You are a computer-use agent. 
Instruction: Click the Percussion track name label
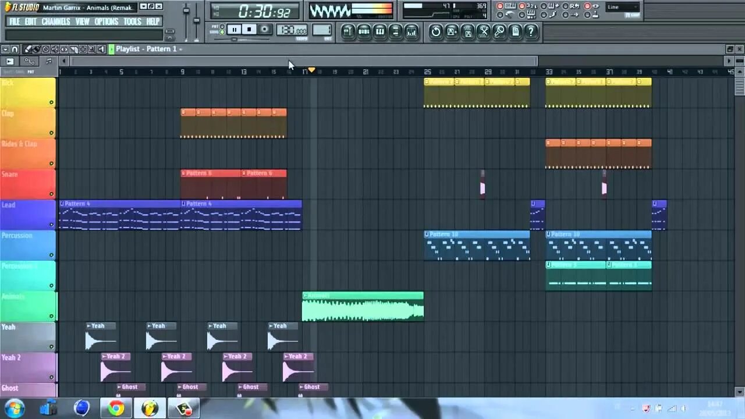click(17, 235)
